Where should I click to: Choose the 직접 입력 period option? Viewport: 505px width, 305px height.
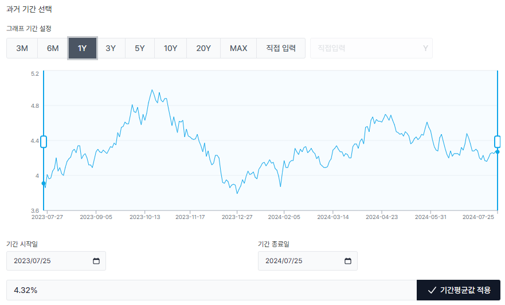point(281,48)
